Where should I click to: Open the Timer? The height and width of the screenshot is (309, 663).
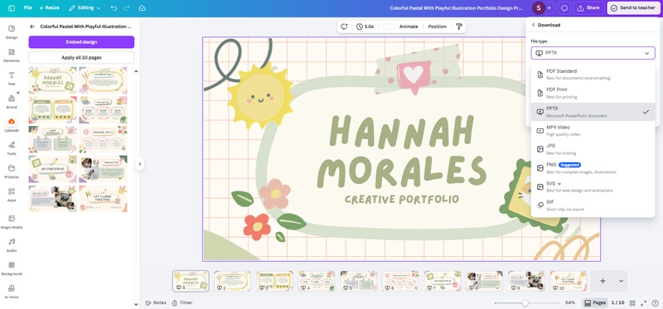[182, 302]
